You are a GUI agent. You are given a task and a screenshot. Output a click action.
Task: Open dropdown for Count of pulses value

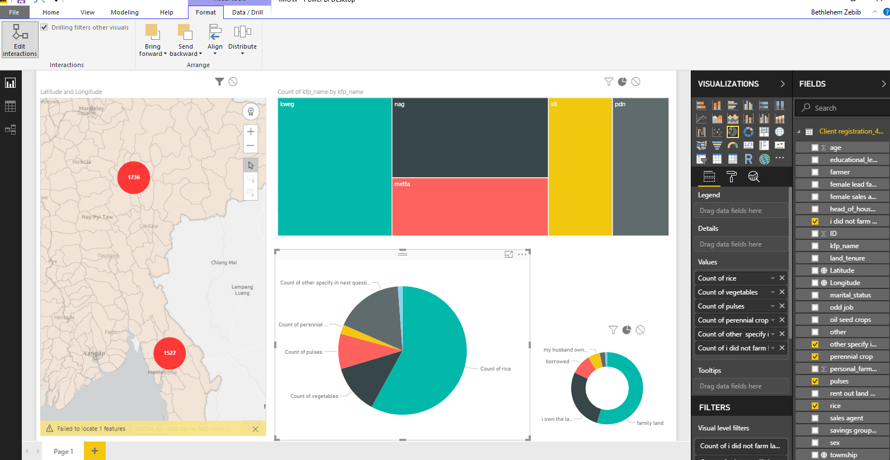773,306
